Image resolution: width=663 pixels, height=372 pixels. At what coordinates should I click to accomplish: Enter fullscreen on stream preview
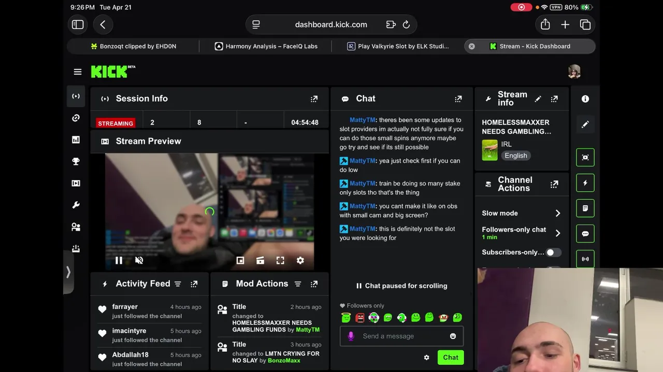280,260
